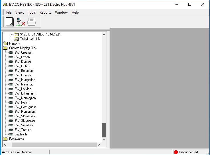Select the 3W_Slovakian display file

point(25,116)
